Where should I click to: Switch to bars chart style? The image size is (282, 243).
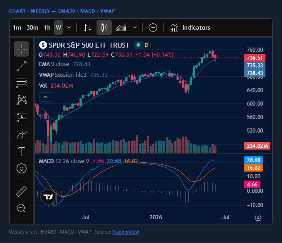87,27
